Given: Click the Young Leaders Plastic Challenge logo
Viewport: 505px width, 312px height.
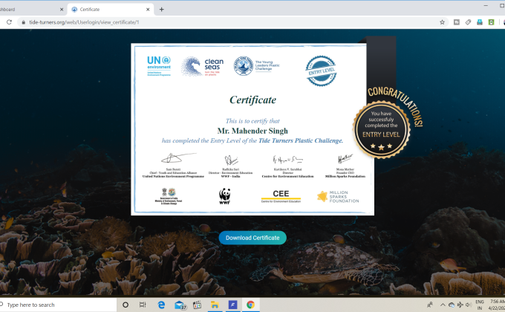Looking at the screenshot, I should [256, 66].
